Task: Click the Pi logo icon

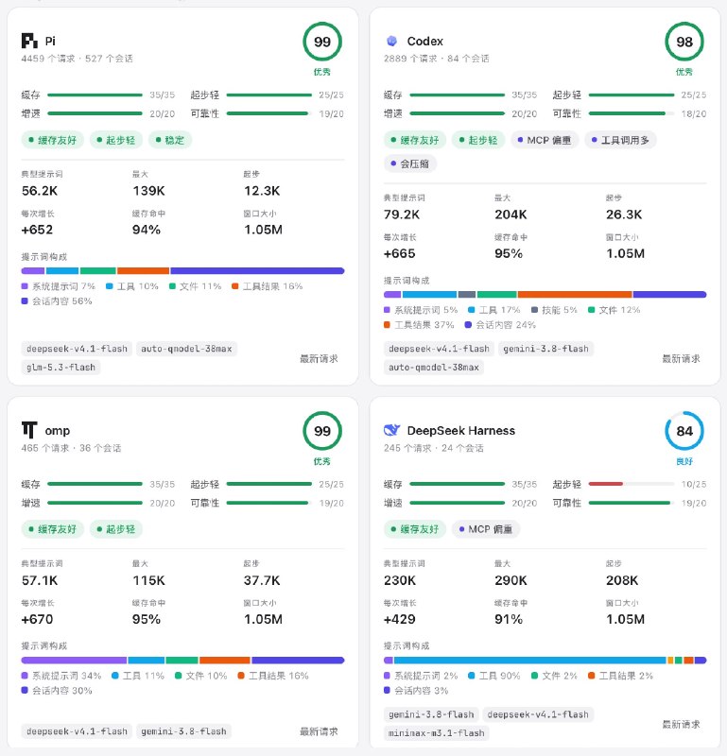Action: coord(29,41)
